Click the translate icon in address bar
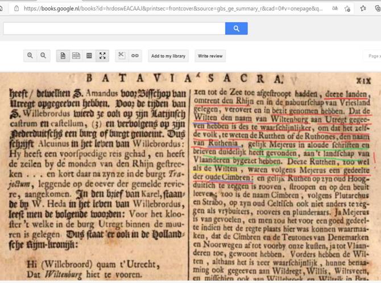The height and width of the screenshot is (283, 381). tap(335, 9)
